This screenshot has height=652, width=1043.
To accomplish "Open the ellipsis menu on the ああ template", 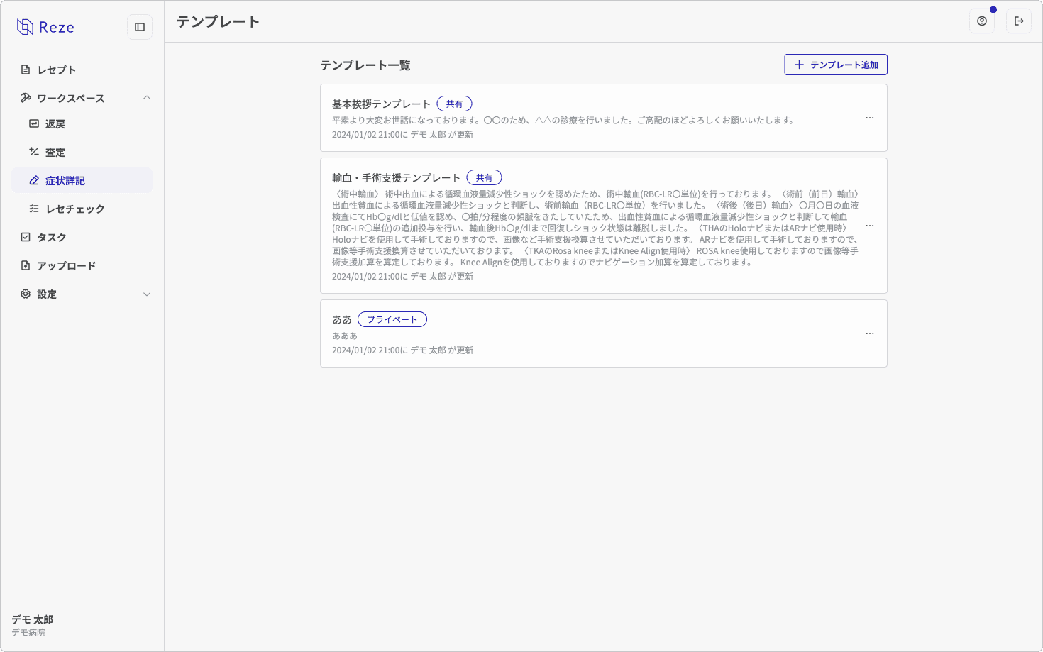I will pos(870,333).
